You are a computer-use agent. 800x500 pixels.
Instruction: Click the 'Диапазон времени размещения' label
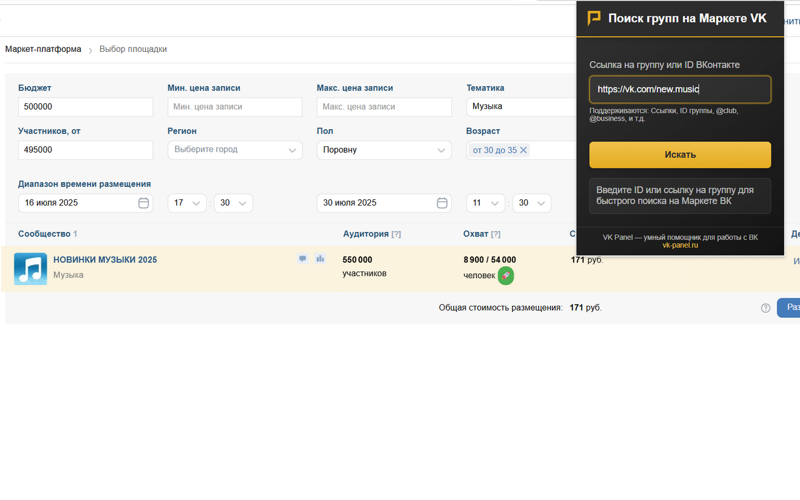coord(84,184)
